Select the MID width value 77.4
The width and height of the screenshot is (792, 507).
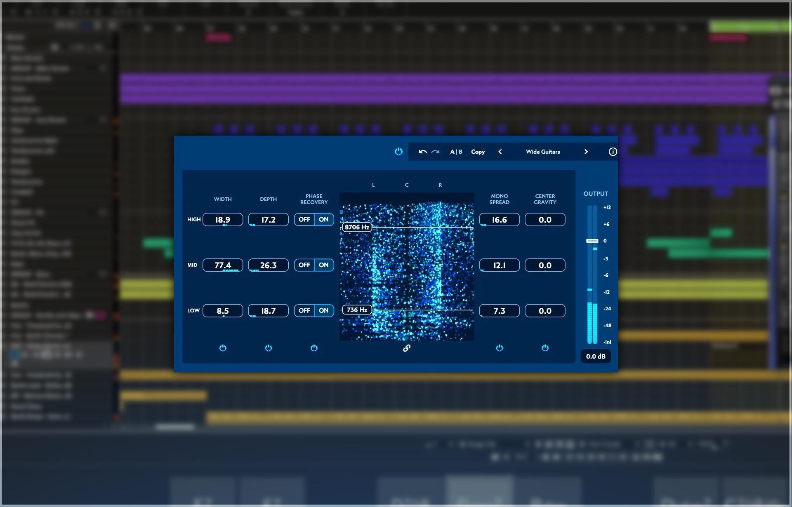pos(223,265)
